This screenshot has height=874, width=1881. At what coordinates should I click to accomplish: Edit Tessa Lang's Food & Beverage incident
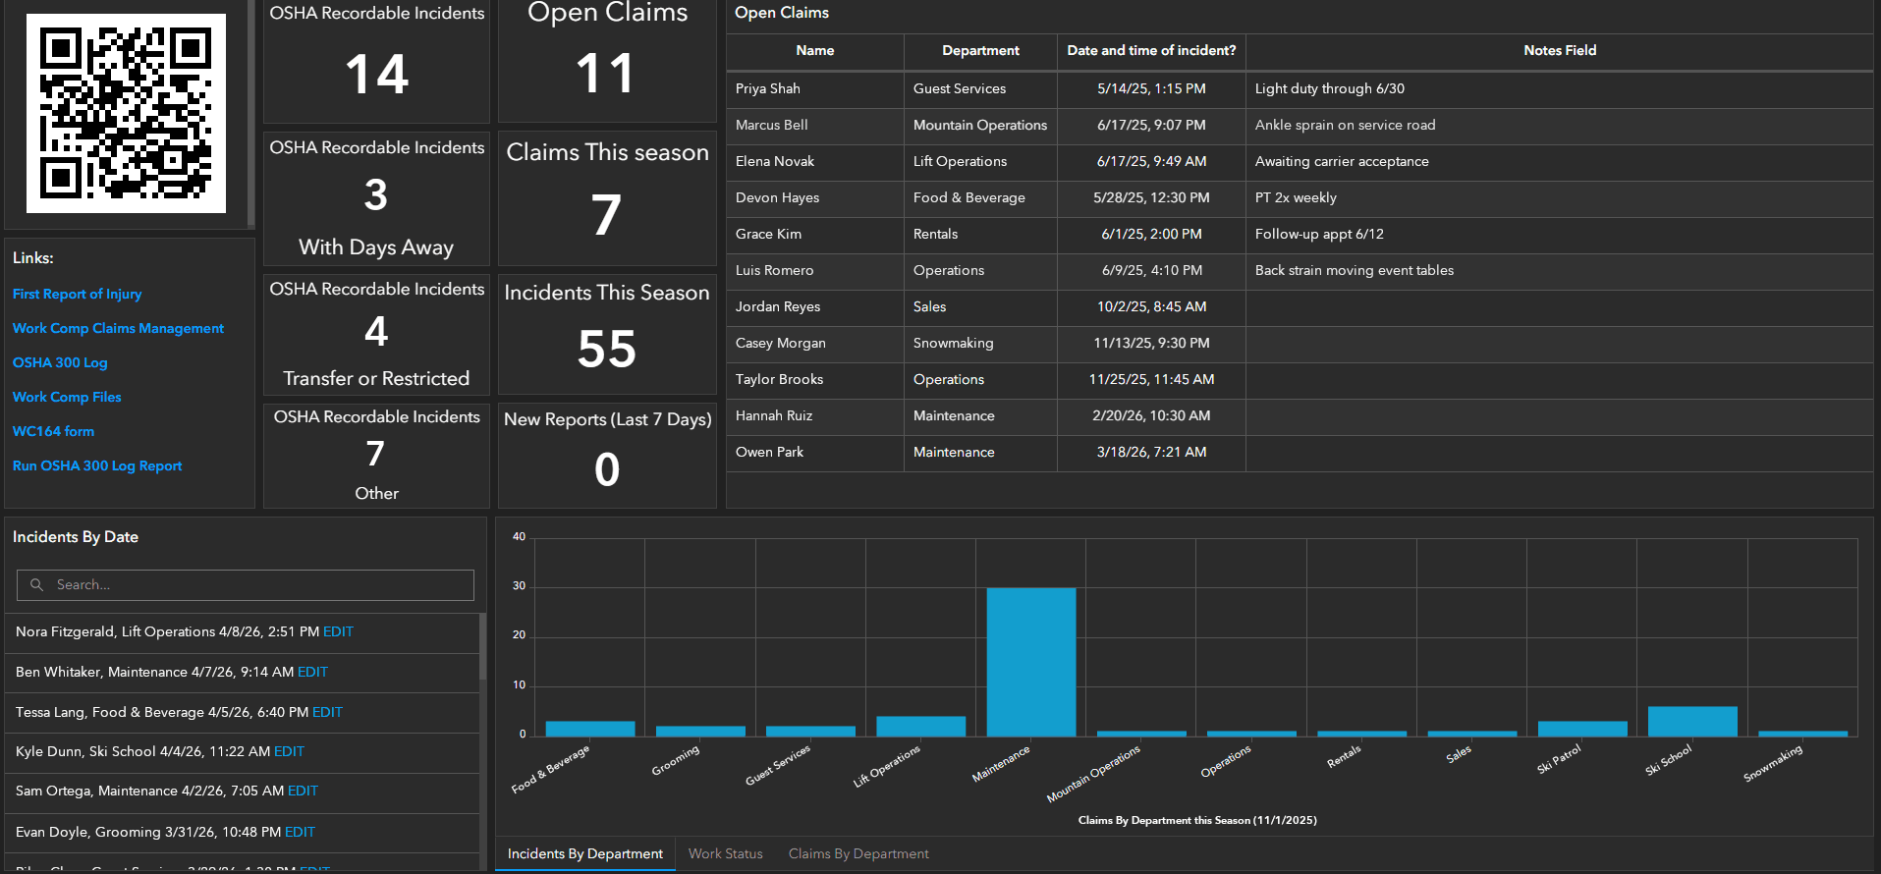click(327, 712)
